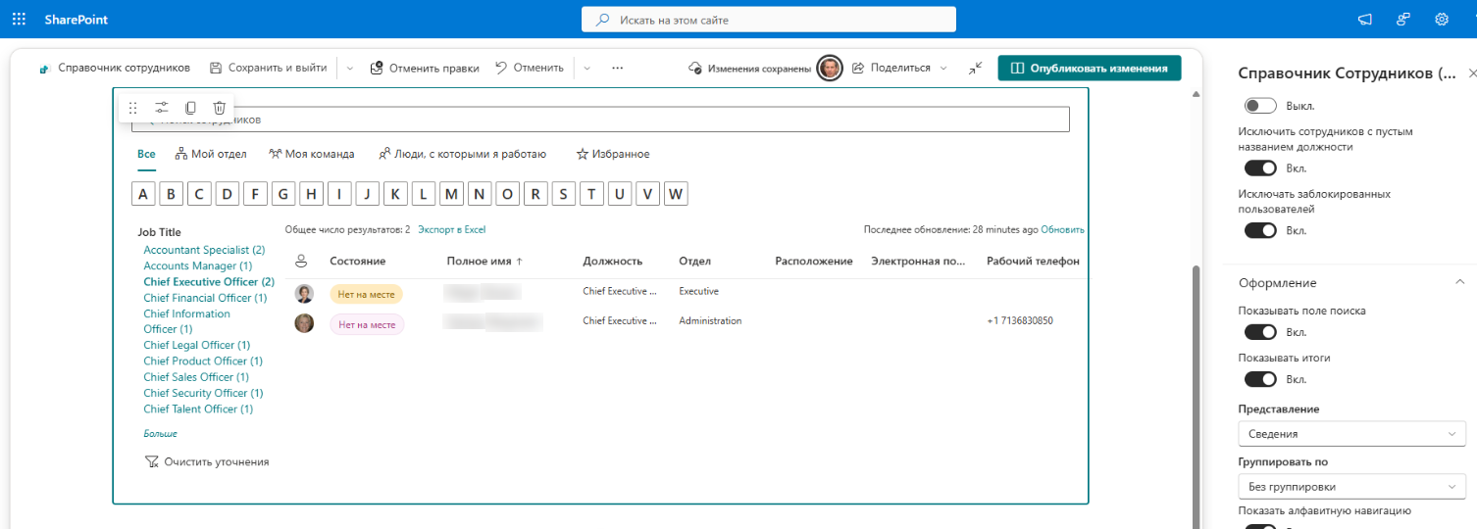This screenshot has height=529, width=1477.
Task: Click the person icon column header
Action: 301,261
